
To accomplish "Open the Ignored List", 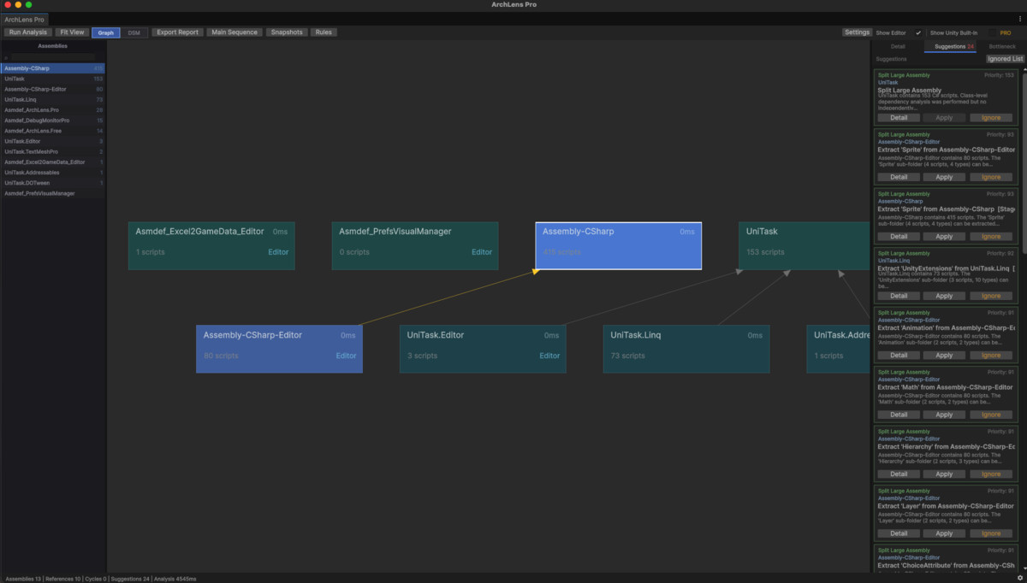I will pyautogui.click(x=1005, y=59).
